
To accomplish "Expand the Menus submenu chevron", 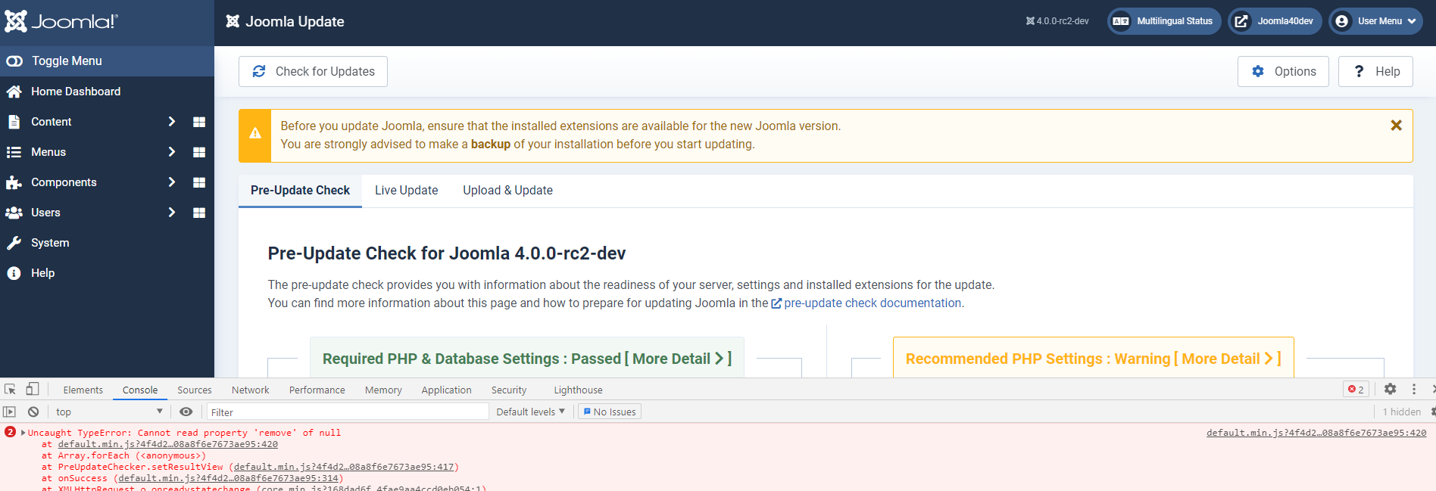I will pos(172,152).
